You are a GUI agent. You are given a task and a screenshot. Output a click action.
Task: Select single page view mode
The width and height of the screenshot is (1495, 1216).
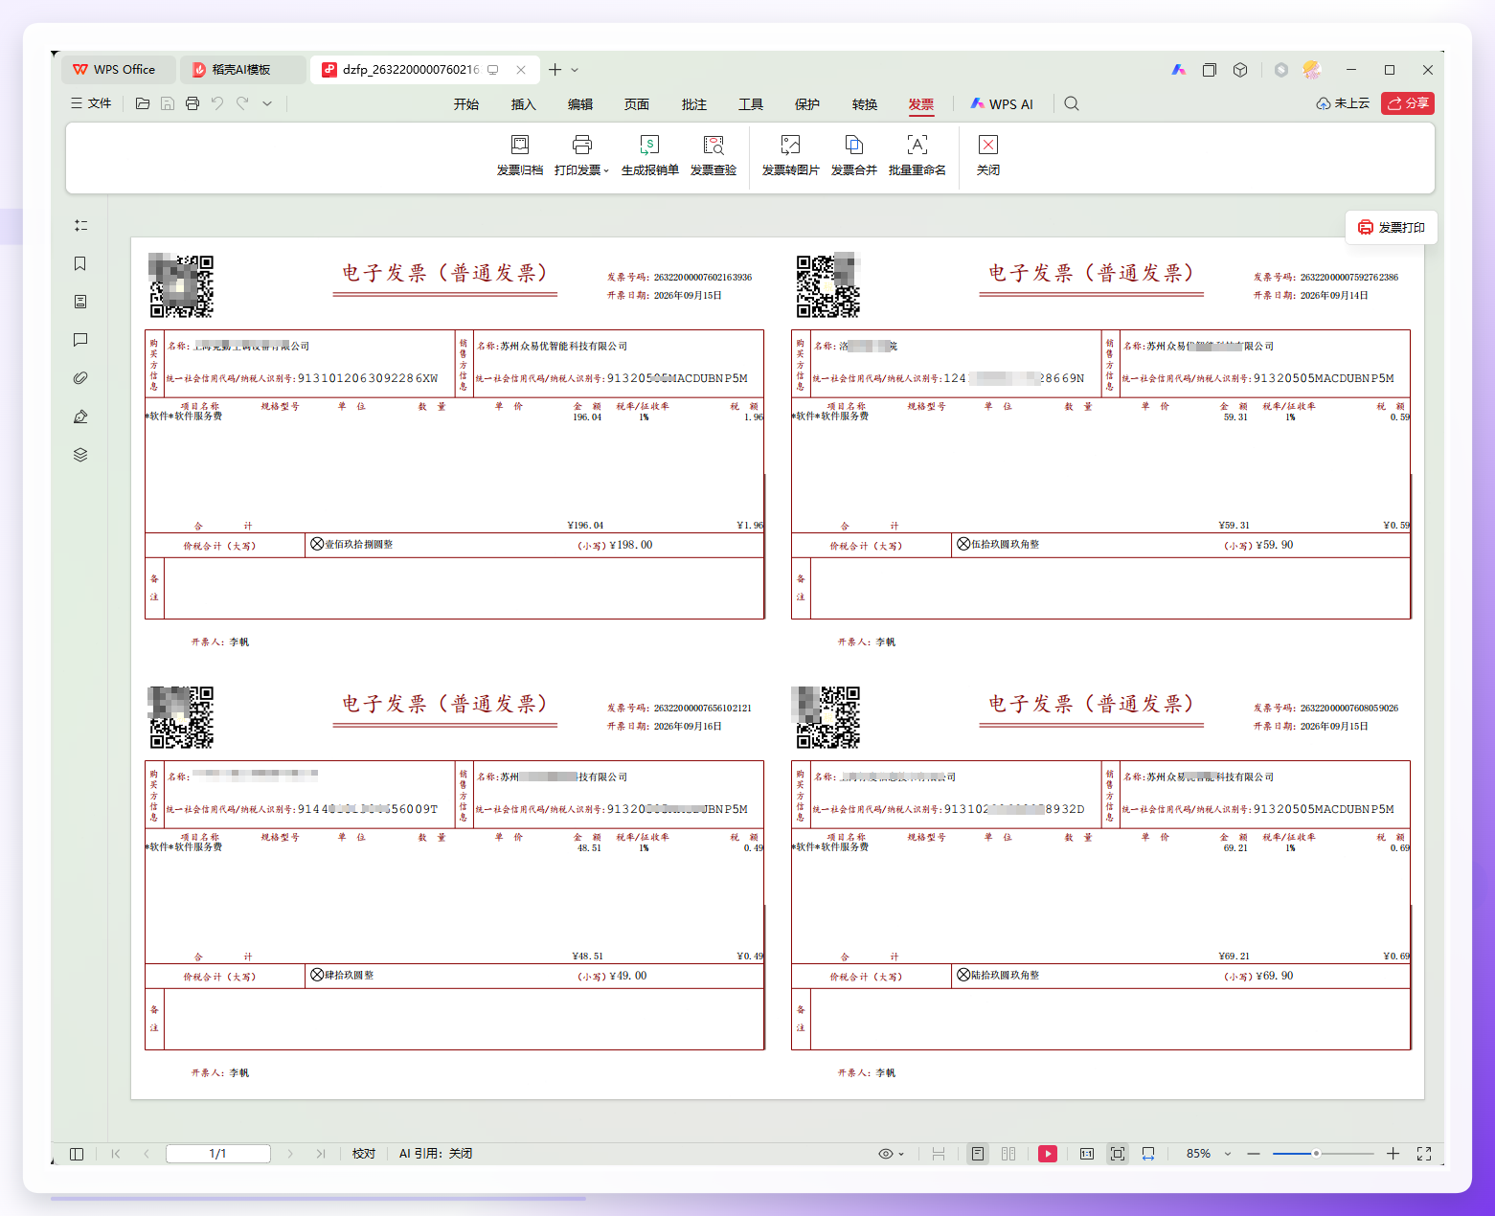point(977,1154)
